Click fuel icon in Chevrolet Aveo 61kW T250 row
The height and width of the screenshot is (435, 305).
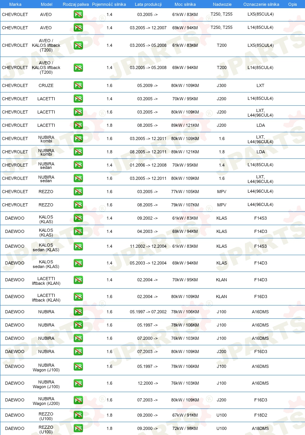[x=78, y=14]
